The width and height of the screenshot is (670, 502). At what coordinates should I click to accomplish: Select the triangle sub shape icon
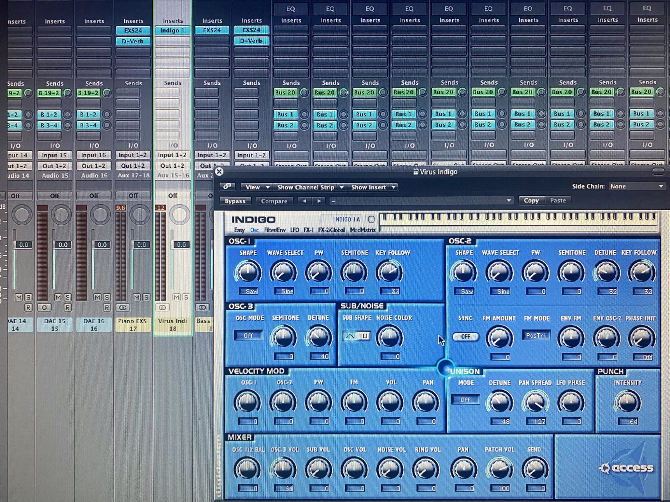[350, 336]
